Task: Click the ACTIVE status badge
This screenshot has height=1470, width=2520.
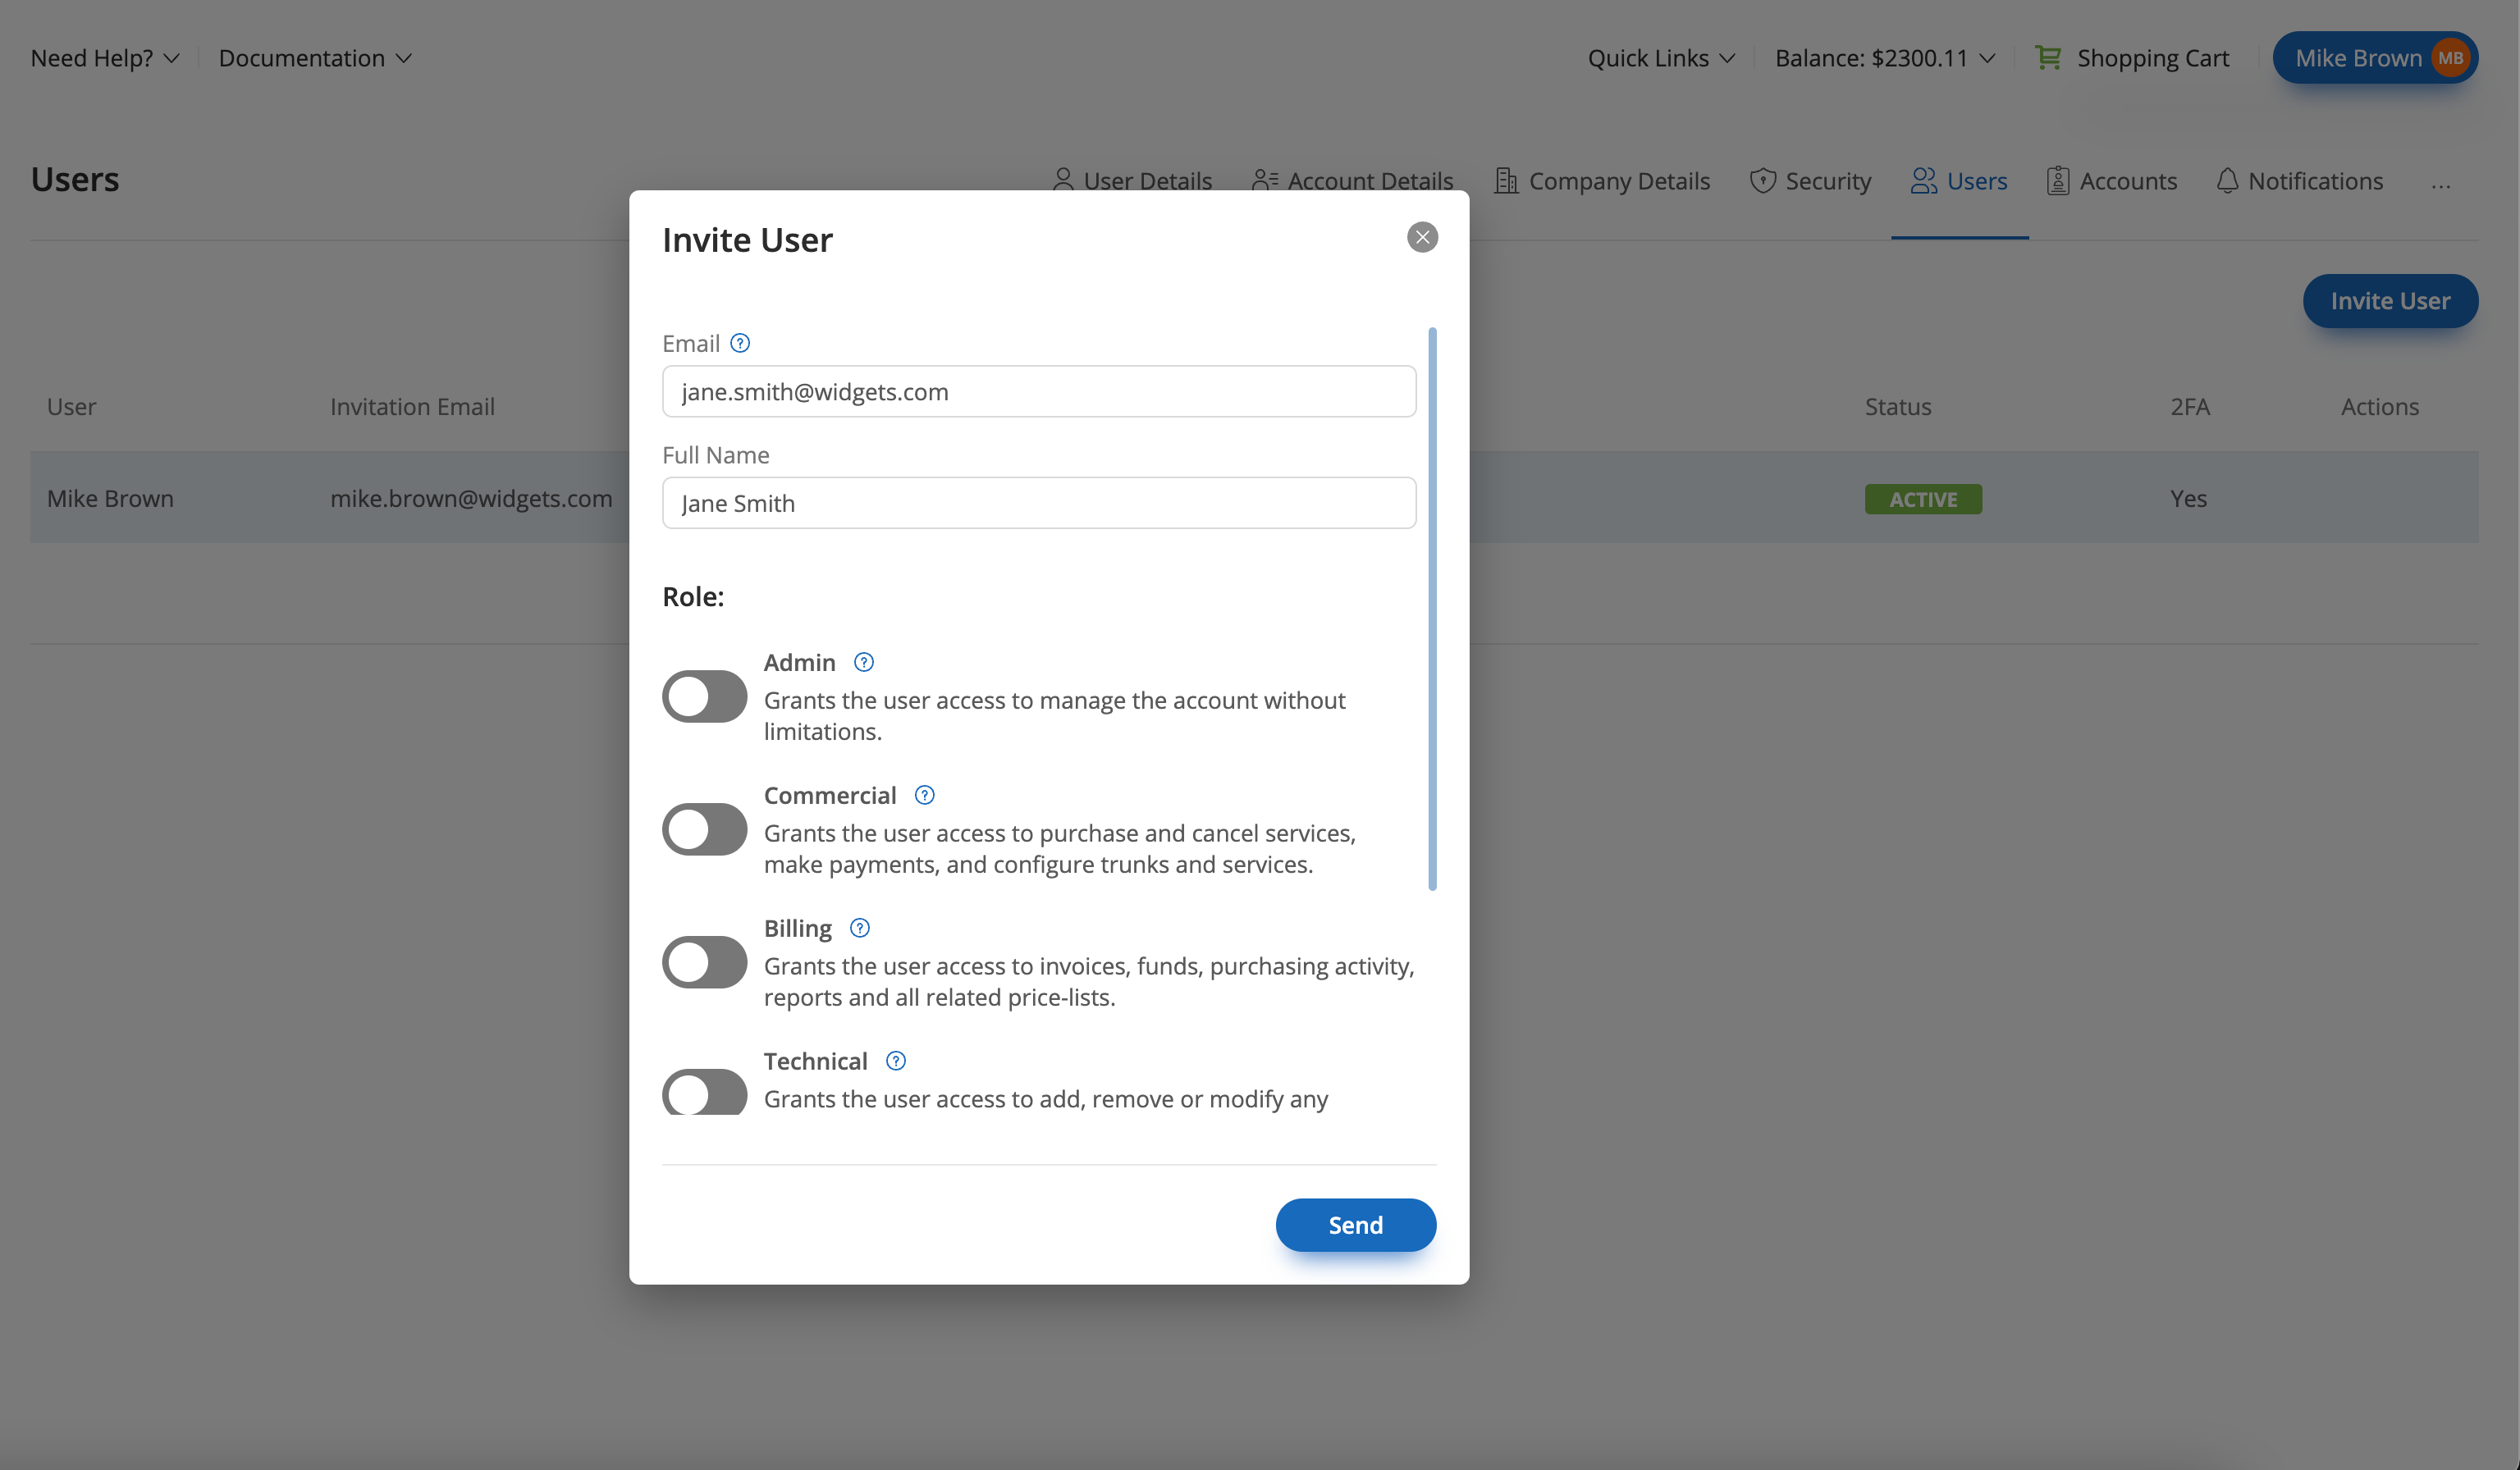Action: coord(1923,499)
